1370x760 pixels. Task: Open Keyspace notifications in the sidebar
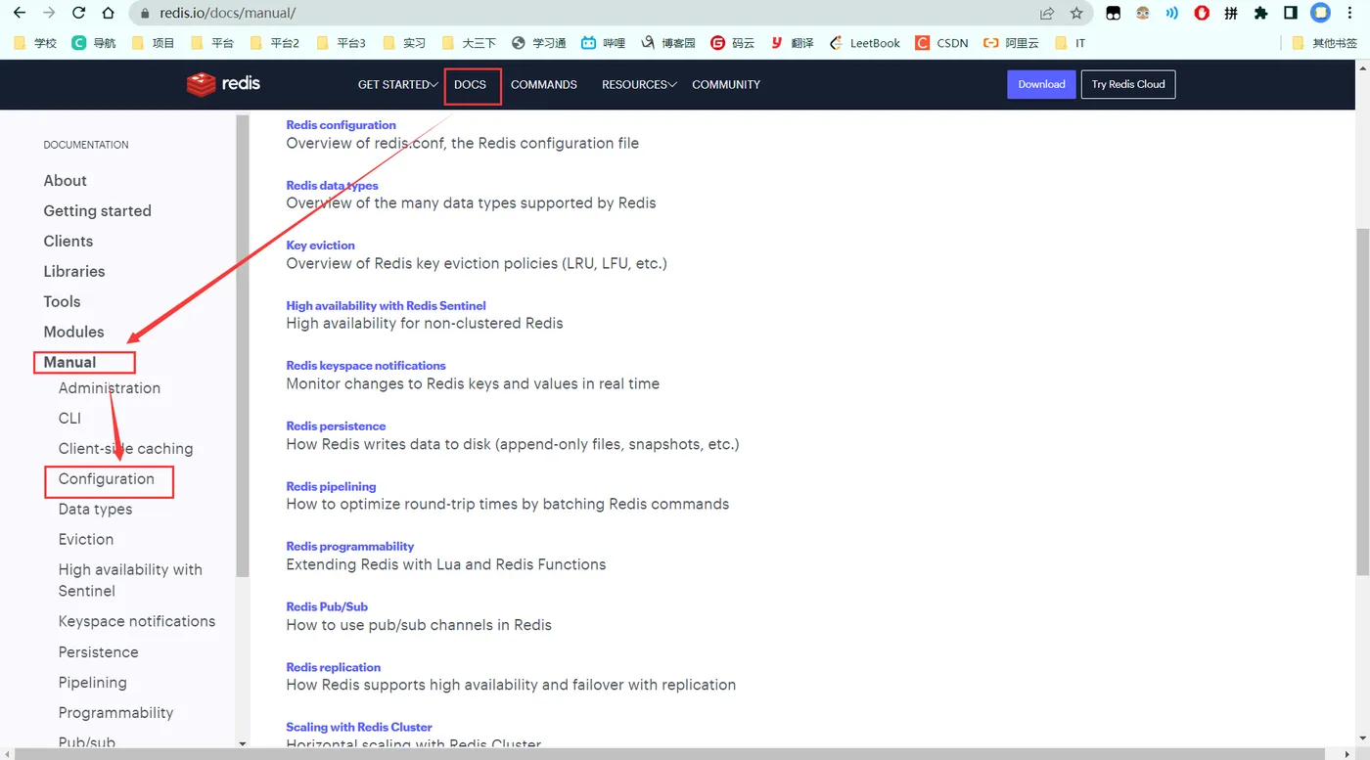point(137,621)
